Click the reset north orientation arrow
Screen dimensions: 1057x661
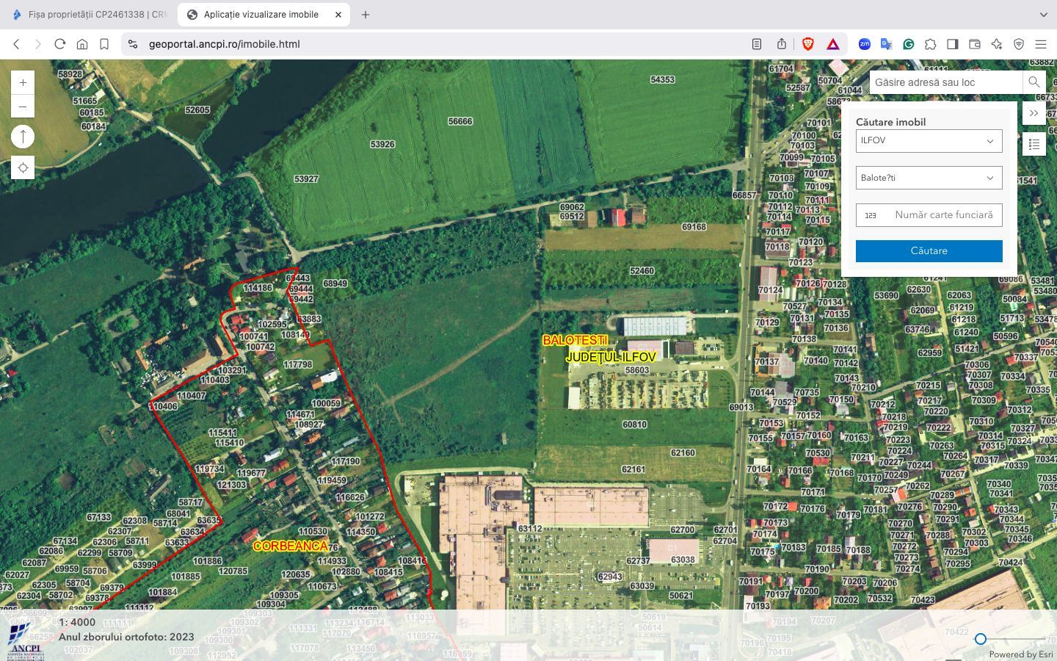coord(23,137)
